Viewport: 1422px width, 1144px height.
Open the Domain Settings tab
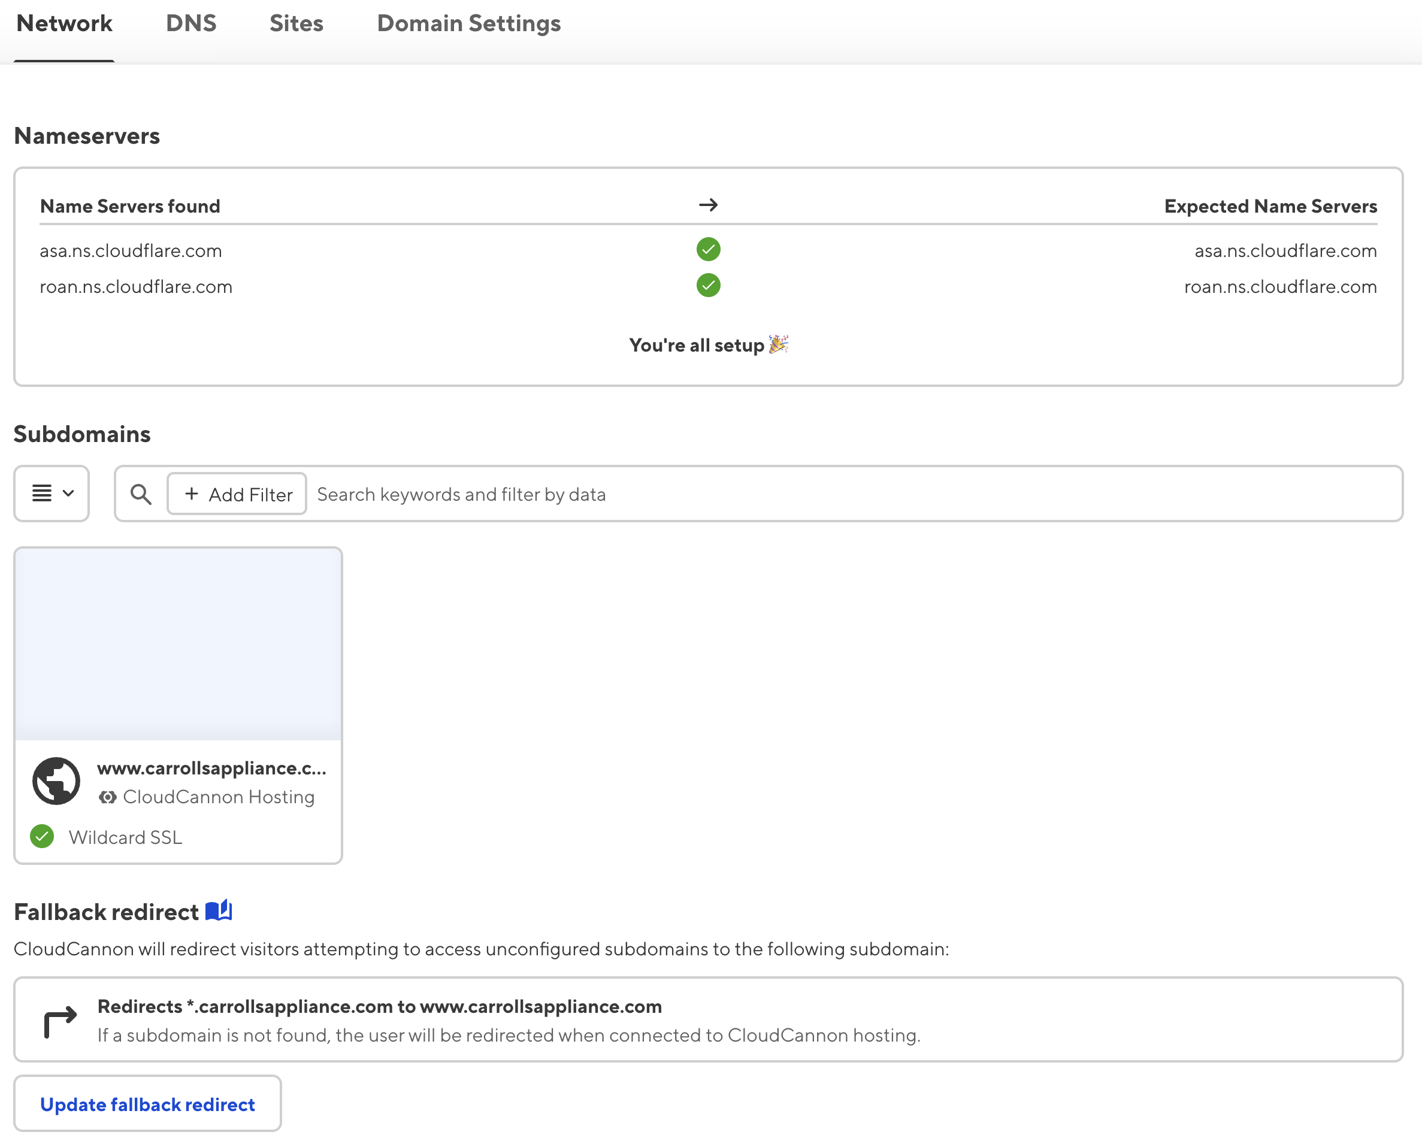tap(468, 24)
